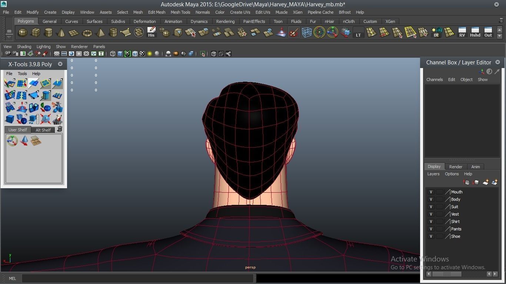
Task: Open the viewport Panels menu
Action: [99, 47]
